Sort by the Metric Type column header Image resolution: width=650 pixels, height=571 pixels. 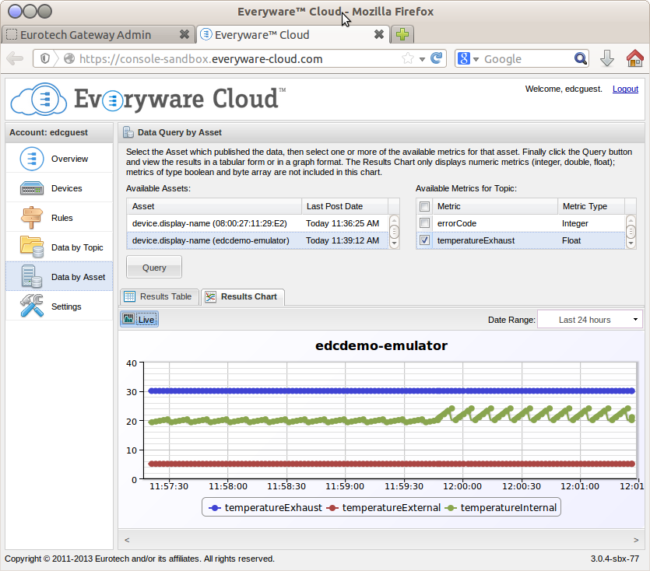point(591,206)
